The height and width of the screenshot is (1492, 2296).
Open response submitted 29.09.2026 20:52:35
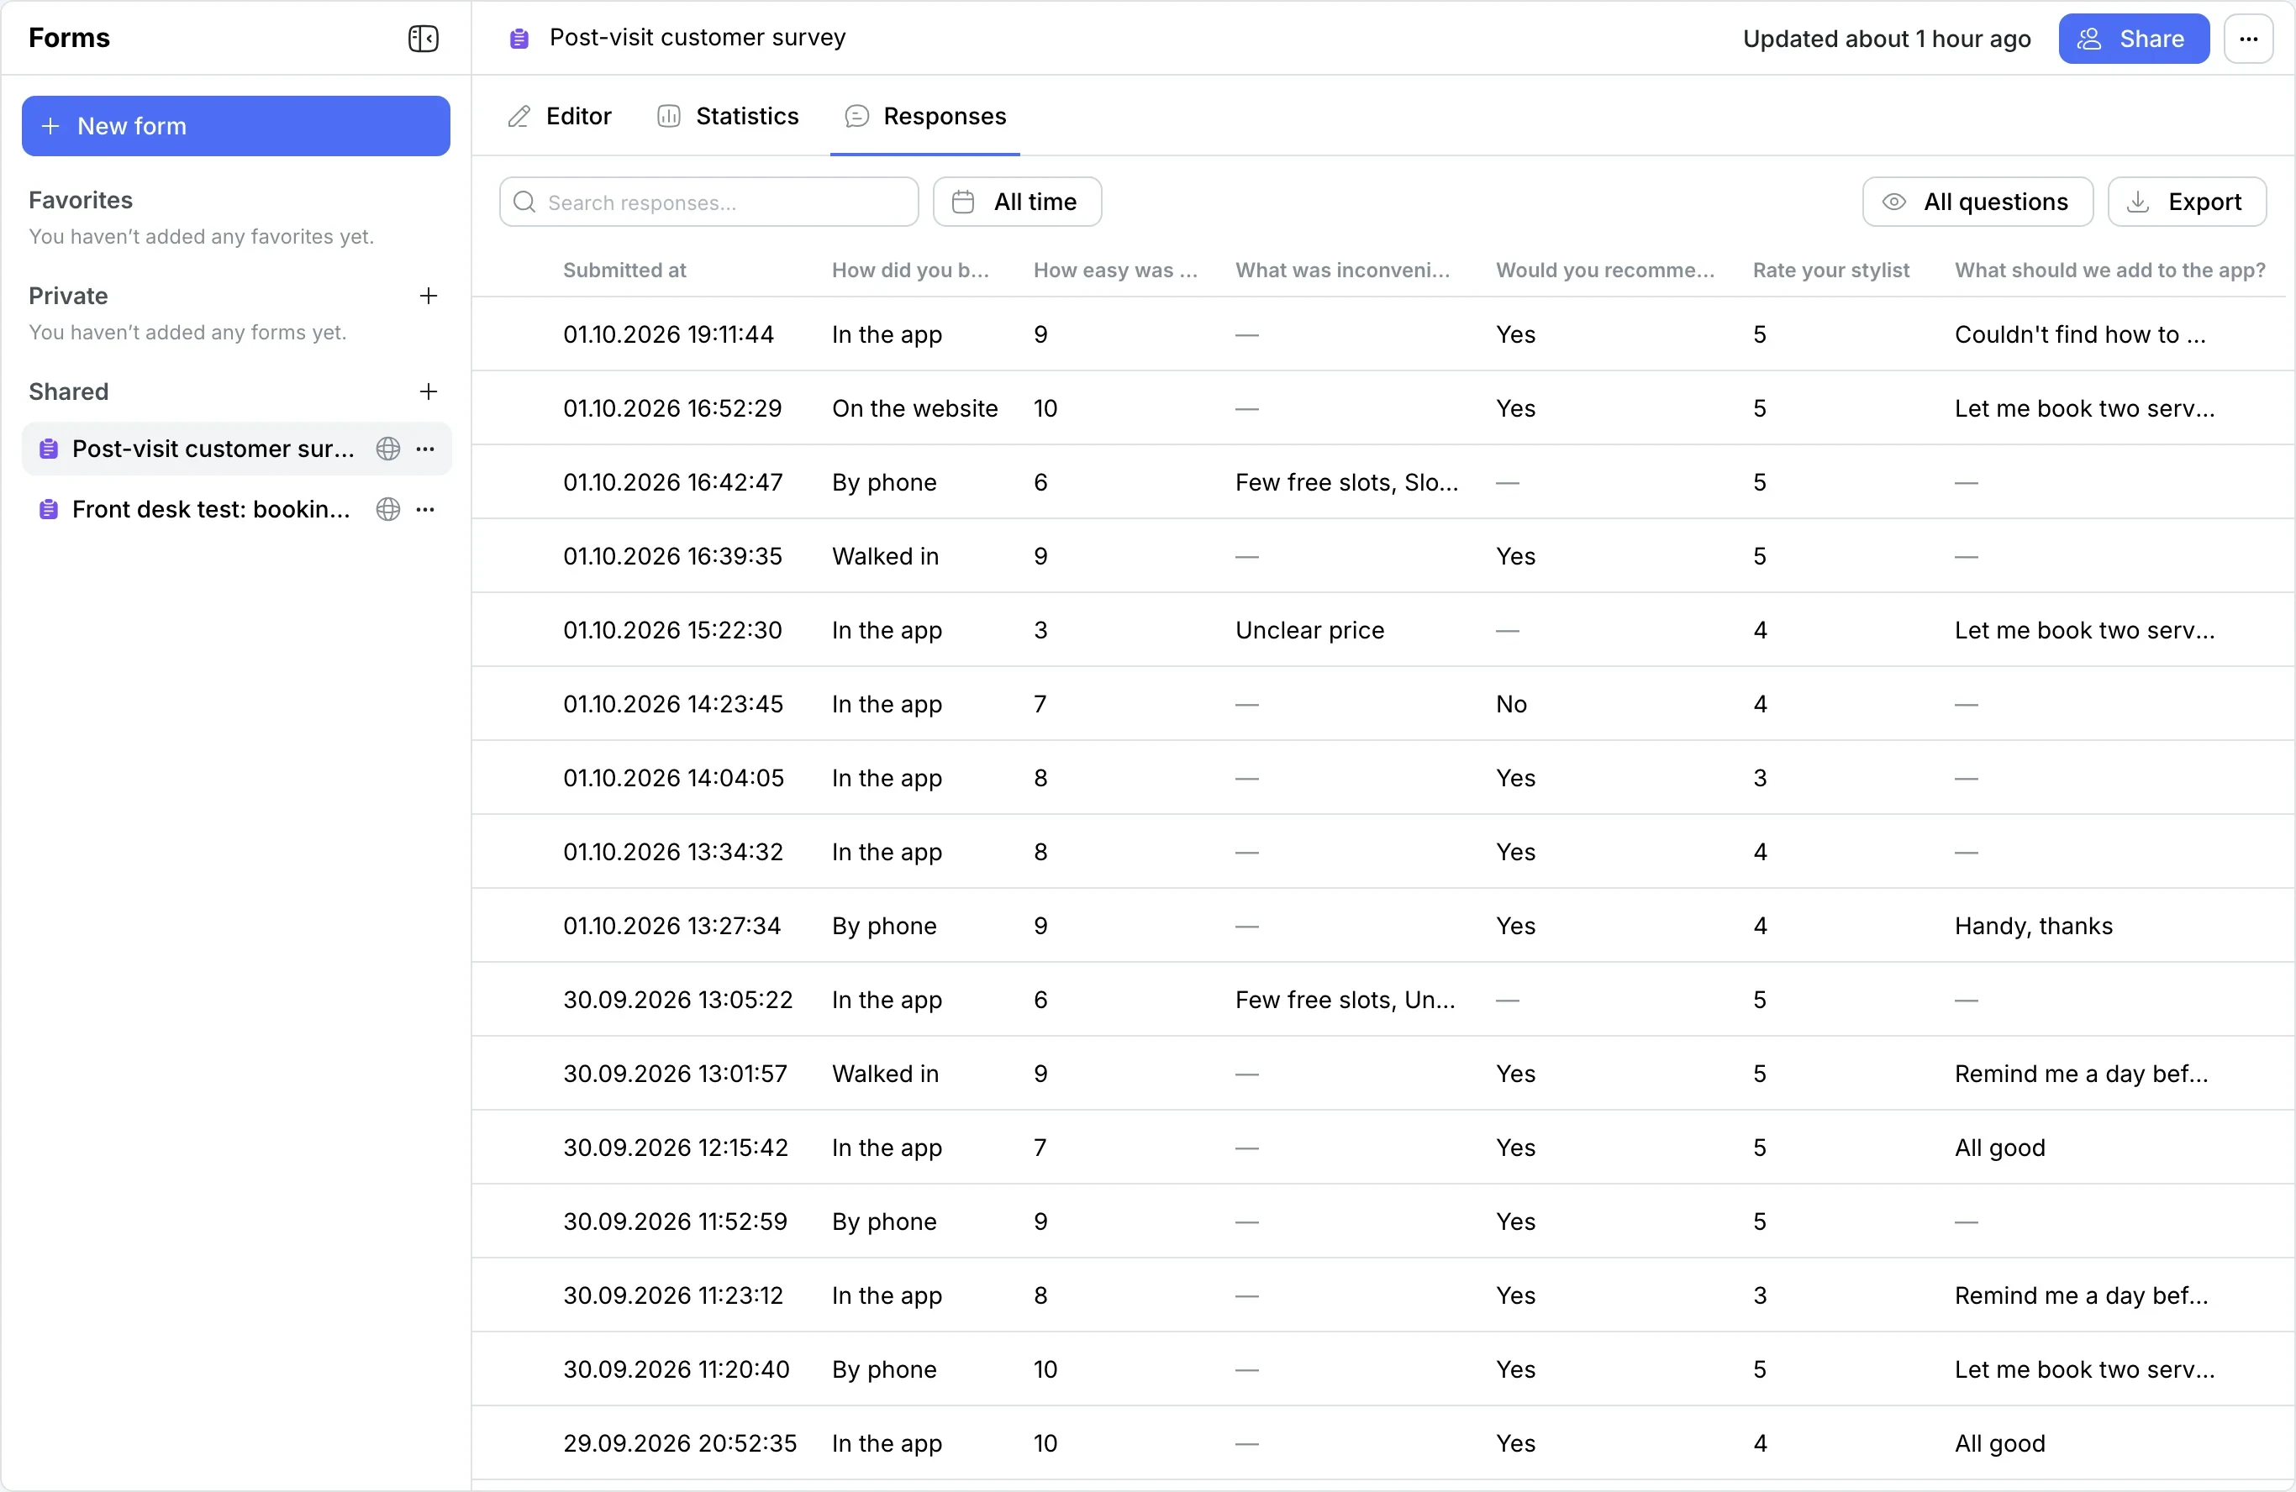(x=1383, y=1444)
